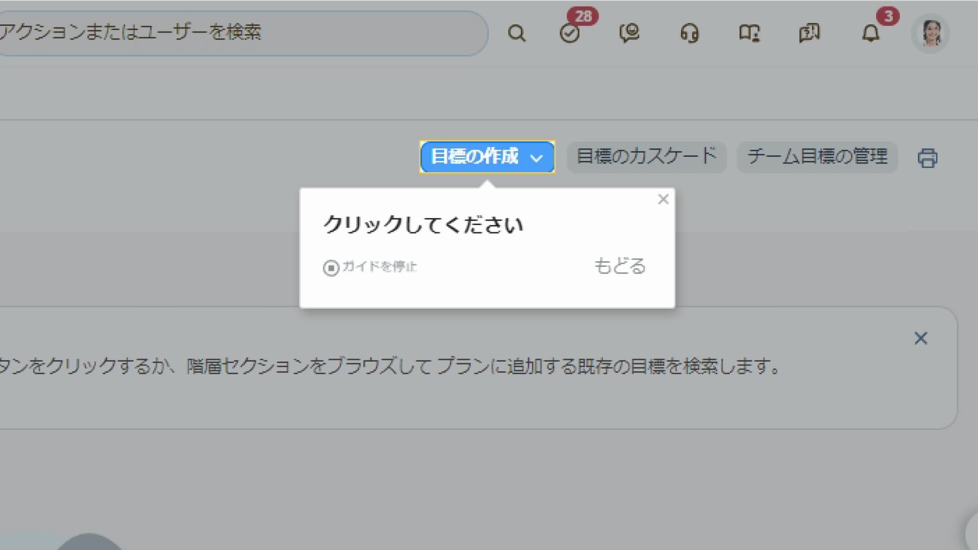
Task: Open the user profile avatar
Action: click(x=931, y=34)
